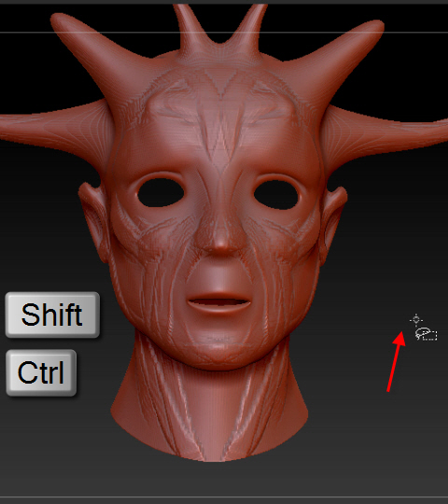Click the model's open mouth
448x504 pixels.
(219, 302)
